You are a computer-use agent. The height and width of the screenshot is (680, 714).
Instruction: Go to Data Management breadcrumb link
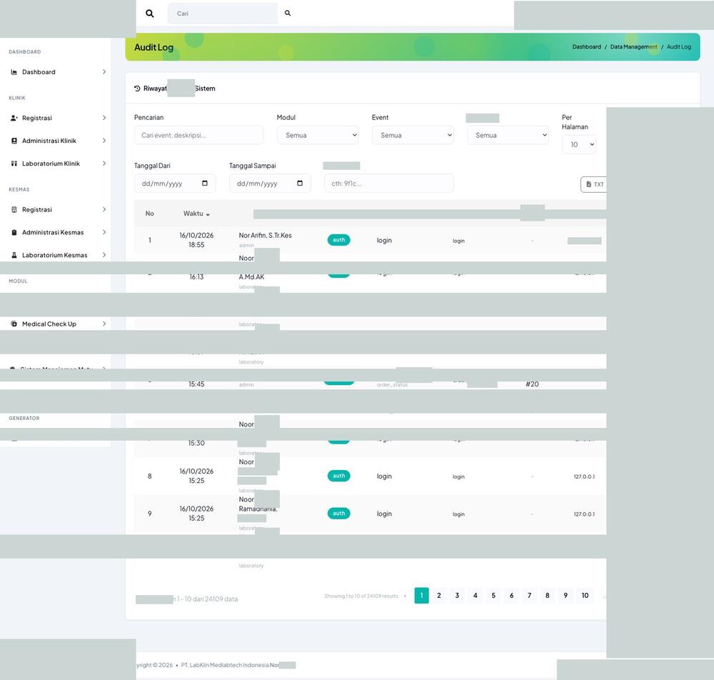633,47
